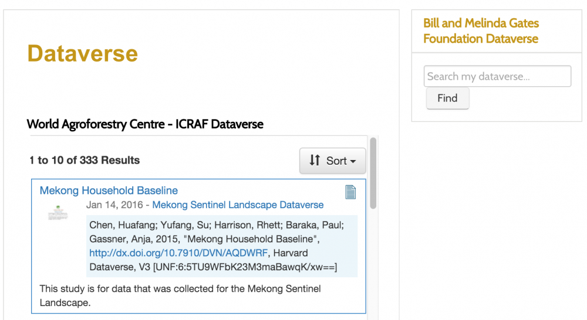Open the Mekong Sentinel Landscape Dataverse link

point(238,205)
